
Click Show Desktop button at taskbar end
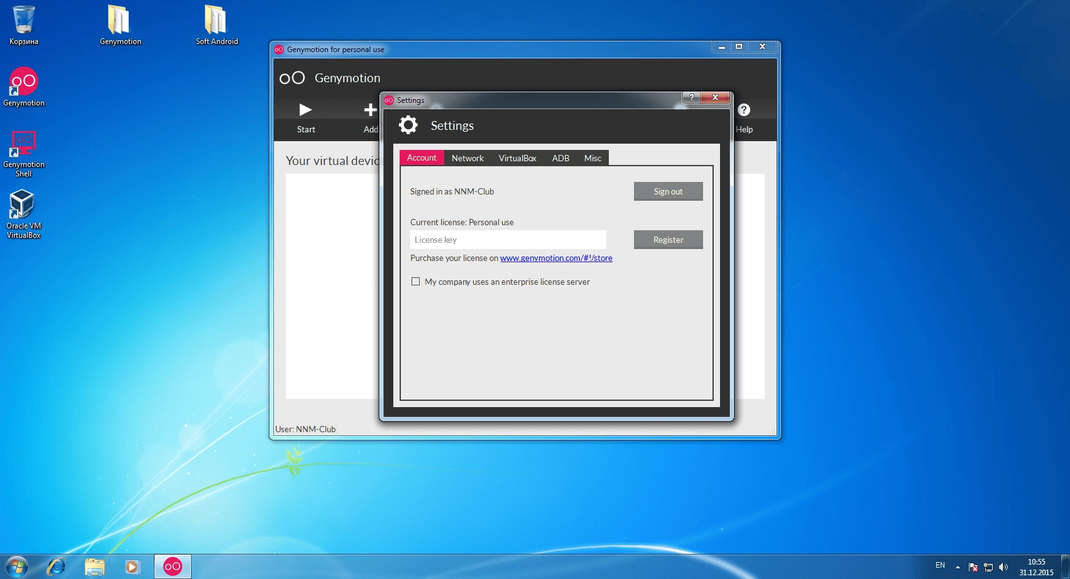tap(1065, 566)
